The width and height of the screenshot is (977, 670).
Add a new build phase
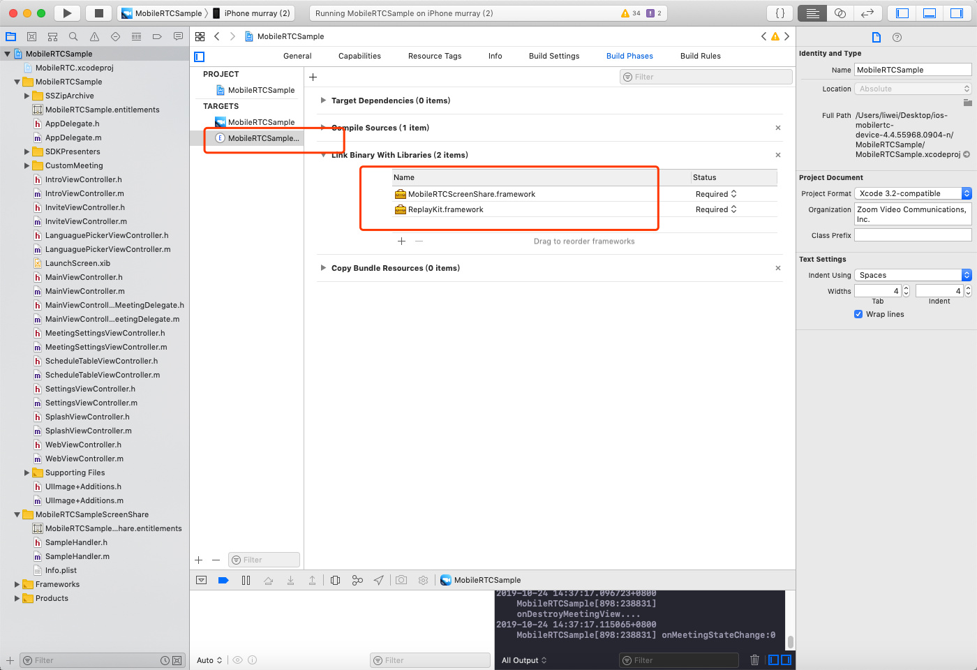pyautogui.click(x=313, y=77)
